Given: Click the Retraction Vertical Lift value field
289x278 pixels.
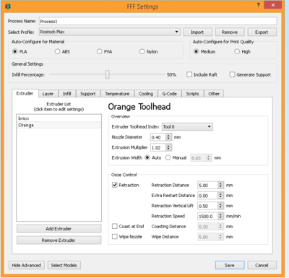Looking at the screenshot, I should 207,206.
